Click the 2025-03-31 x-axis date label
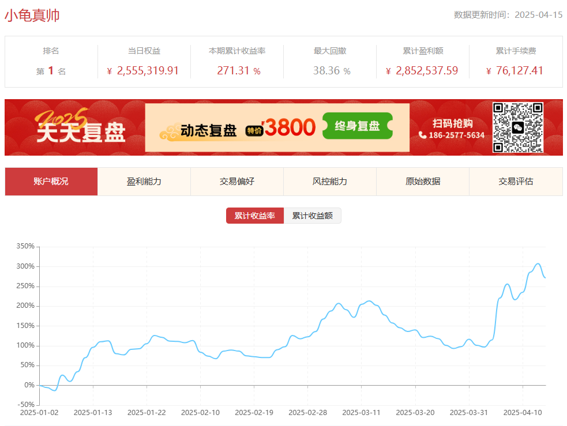Viewport: 567px width, 426px height. pyautogui.click(x=468, y=413)
